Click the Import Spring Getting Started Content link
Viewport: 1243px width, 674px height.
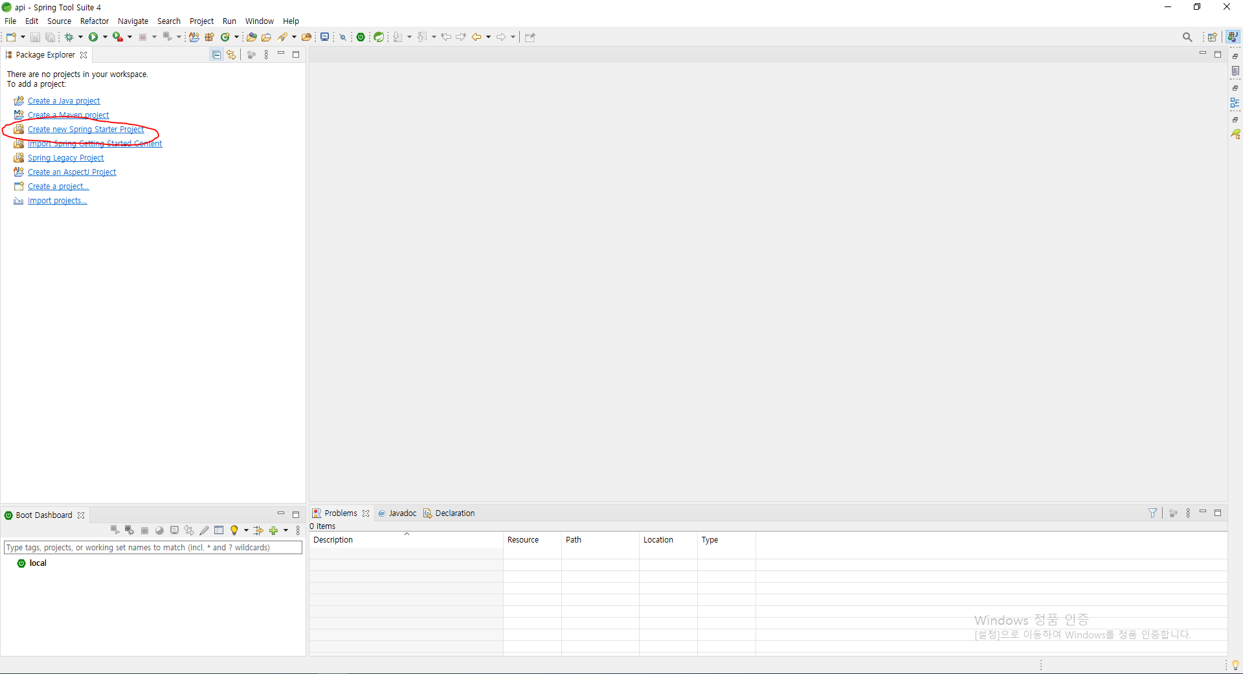[x=95, y=144]
